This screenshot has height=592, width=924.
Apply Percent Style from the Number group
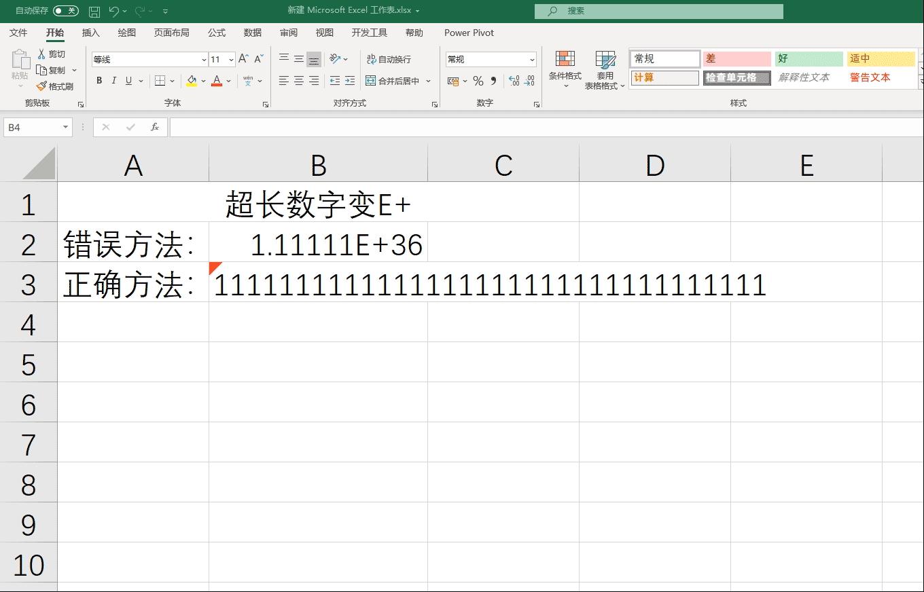pyautogui.click(x=478, y=80)
